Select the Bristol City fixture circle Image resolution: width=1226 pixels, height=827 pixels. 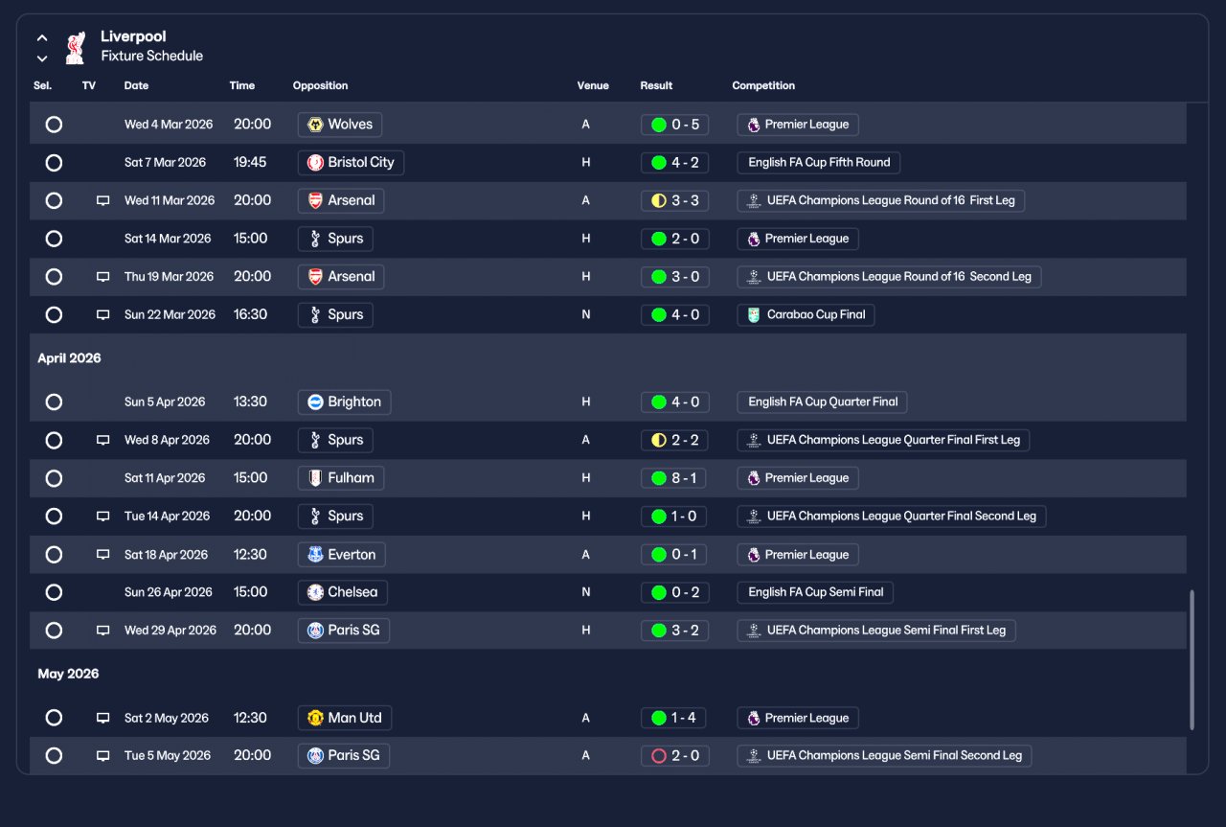click(x=54, y=163)
